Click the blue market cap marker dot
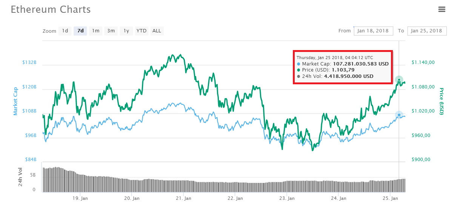460x210 pixels. point(399,115)
